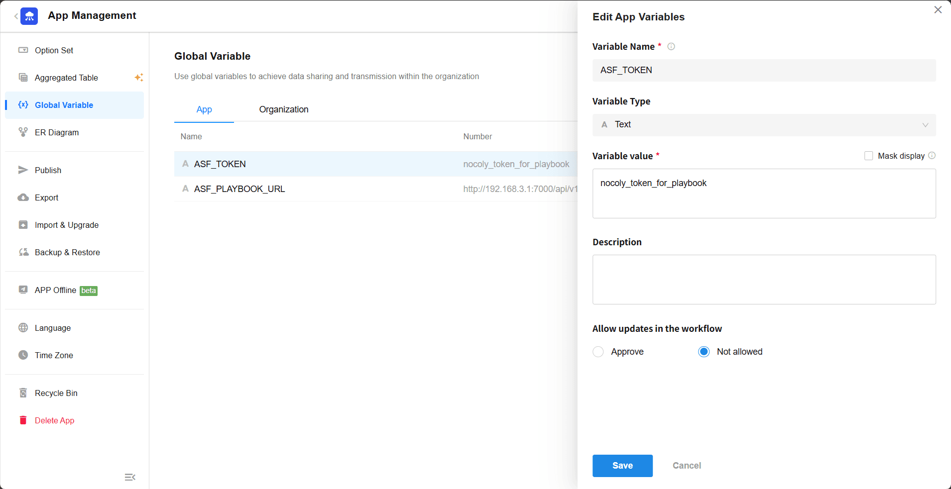Click into the Description text area
951x489 pixels.
point(764,280)
